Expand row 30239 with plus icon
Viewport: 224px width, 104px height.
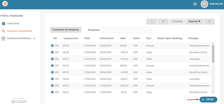click(x=52, y=46)
